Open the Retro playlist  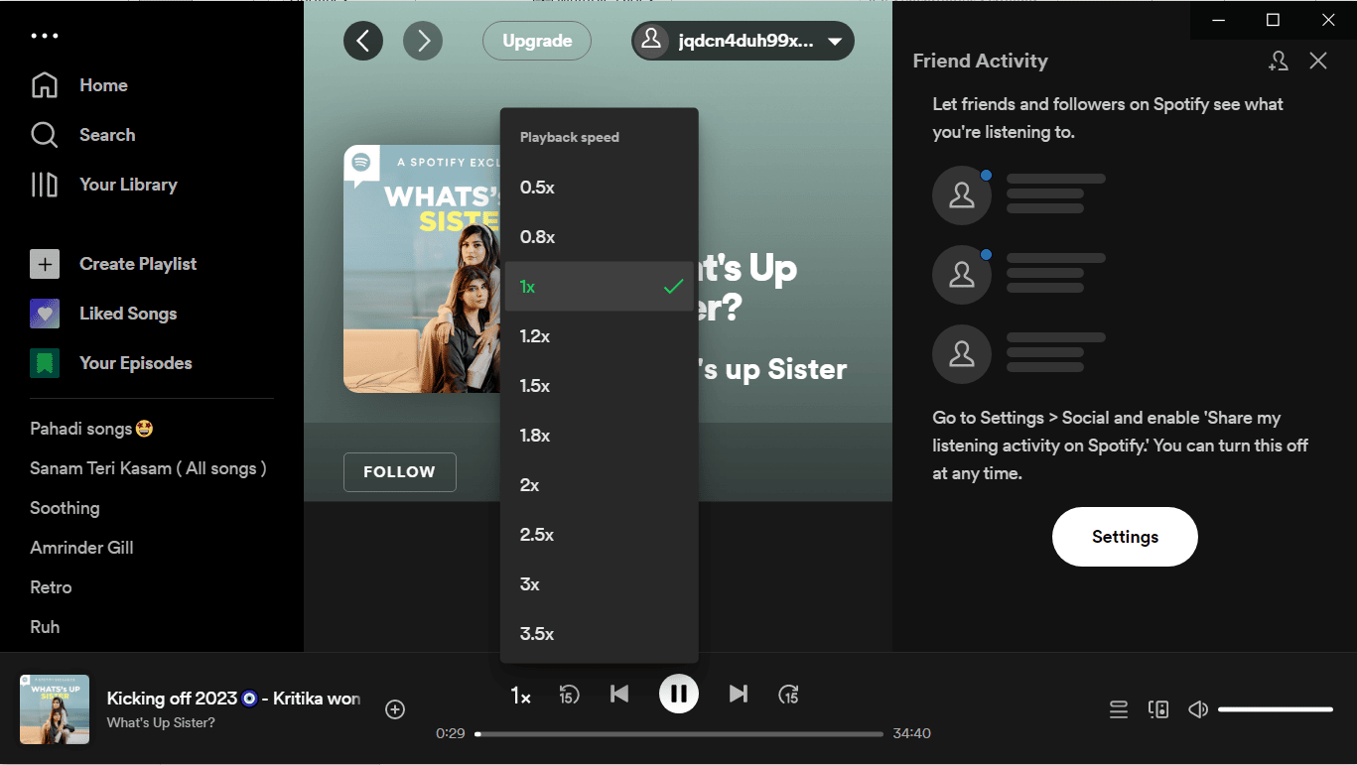(x=51, y=587)
